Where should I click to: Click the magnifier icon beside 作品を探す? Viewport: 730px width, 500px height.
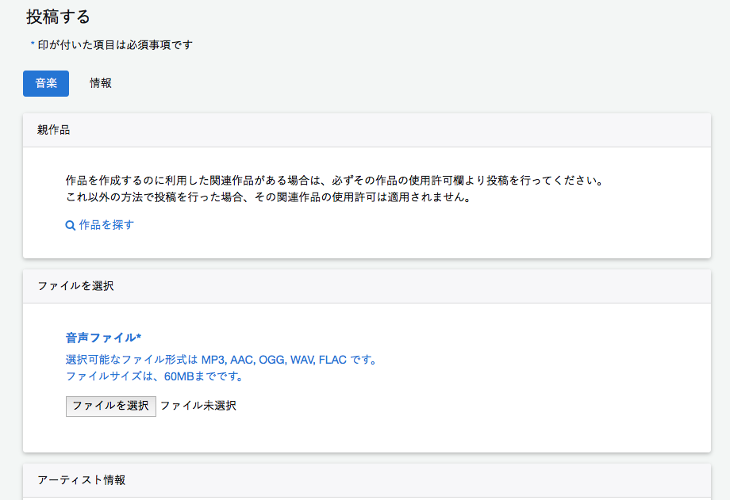tap(71, 226)
